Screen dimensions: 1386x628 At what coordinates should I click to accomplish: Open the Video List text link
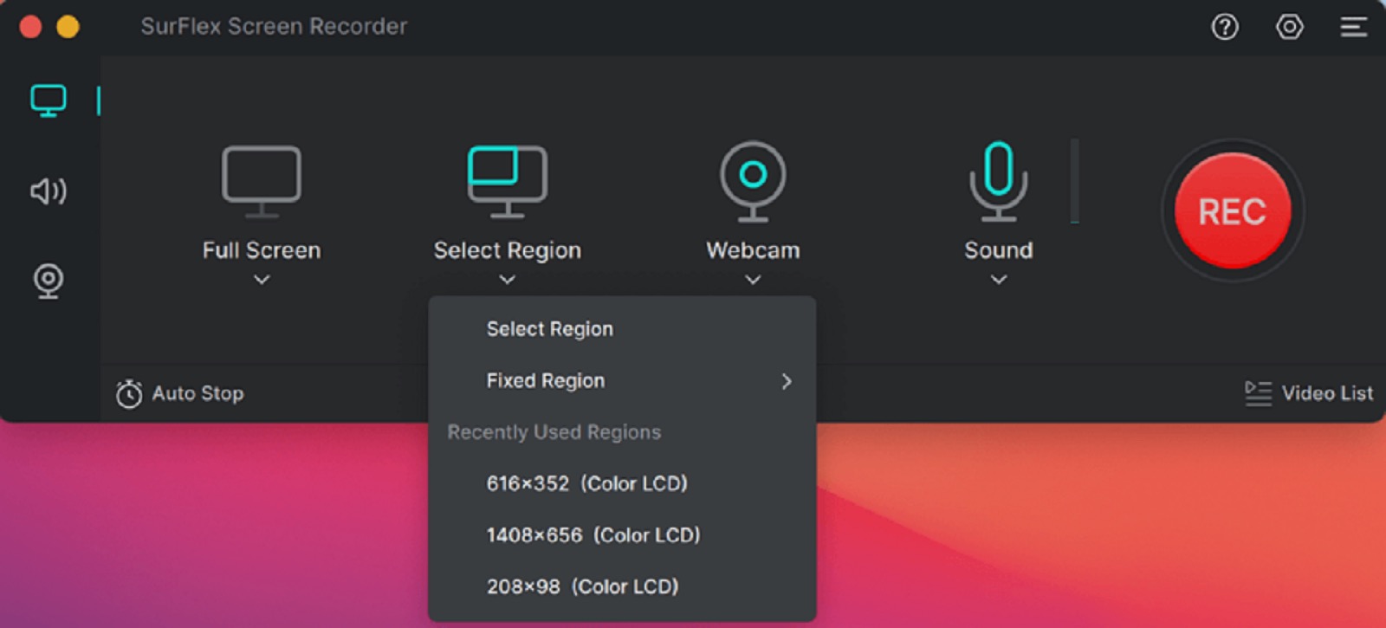1327,393
